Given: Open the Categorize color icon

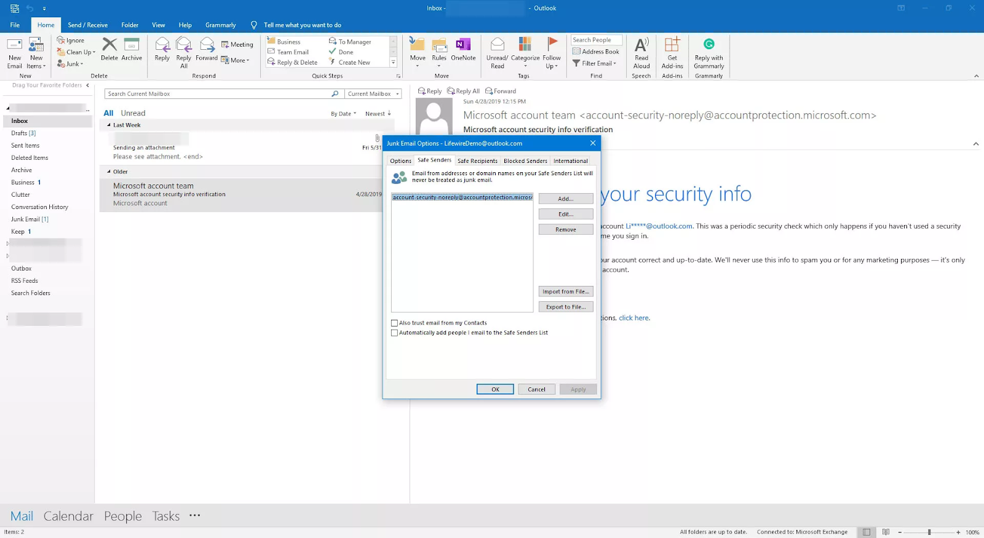Looking at the screenshot, I should point(525,44).
